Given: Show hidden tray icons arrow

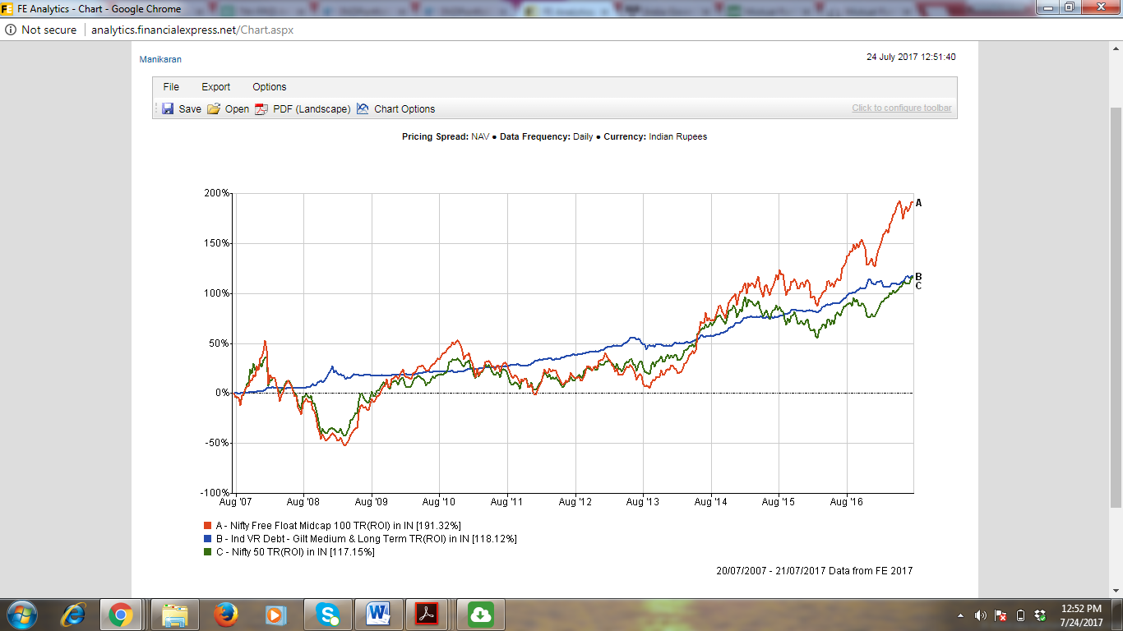Looking at the screenshot, I should pos(961,615).
